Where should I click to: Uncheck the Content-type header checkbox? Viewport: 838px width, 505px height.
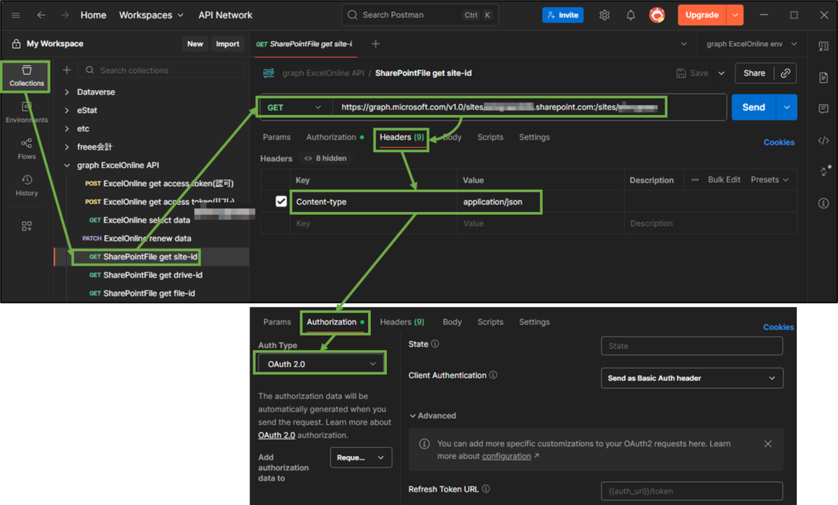point(281,202)
